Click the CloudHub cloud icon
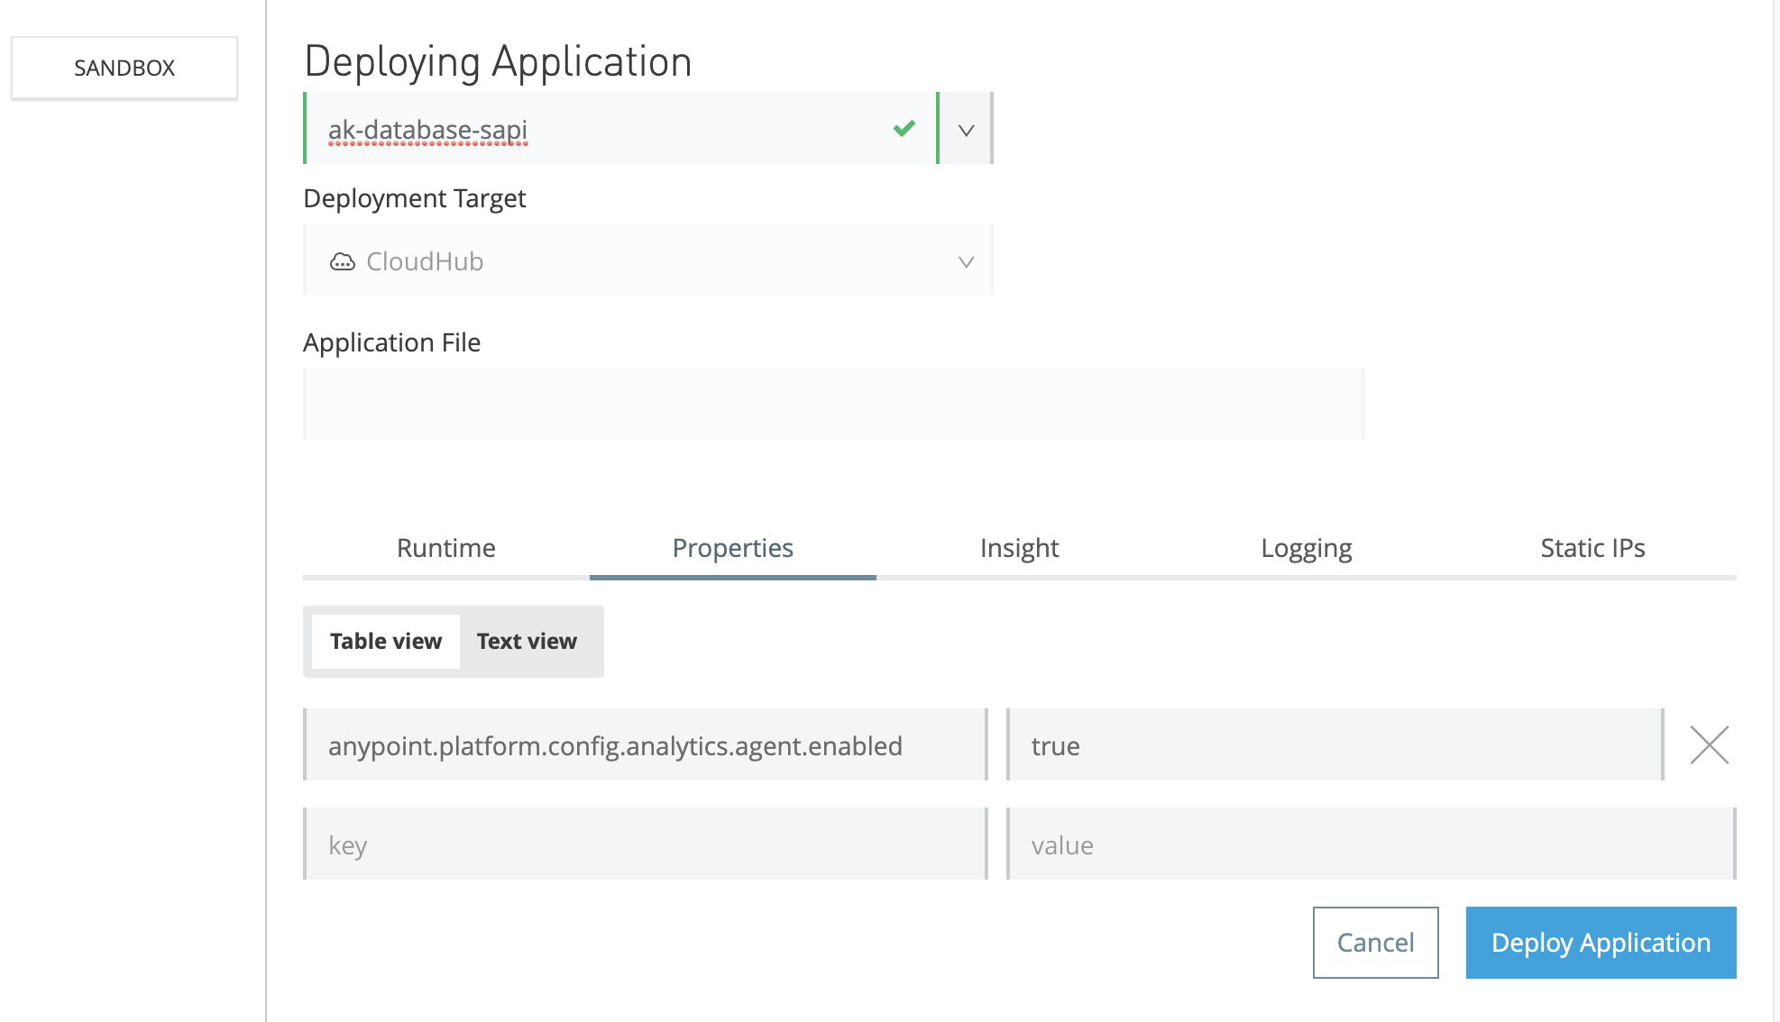Viewport: 1780px width, 1022px height. point(343,262)
